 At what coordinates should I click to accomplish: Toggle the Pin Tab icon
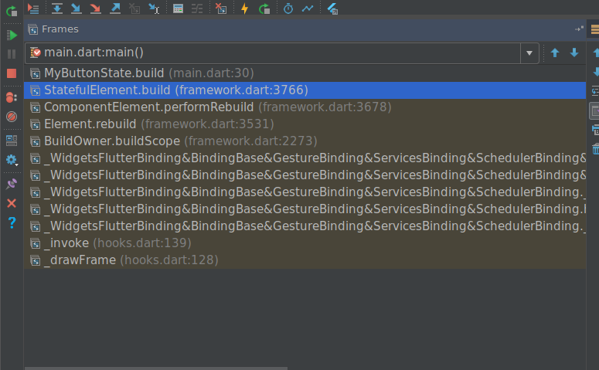(12, 184)
